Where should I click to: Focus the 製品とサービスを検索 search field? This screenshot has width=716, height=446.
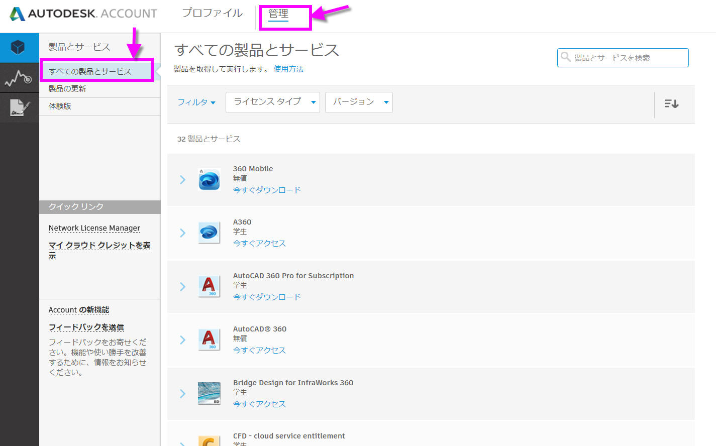[623, 58]
